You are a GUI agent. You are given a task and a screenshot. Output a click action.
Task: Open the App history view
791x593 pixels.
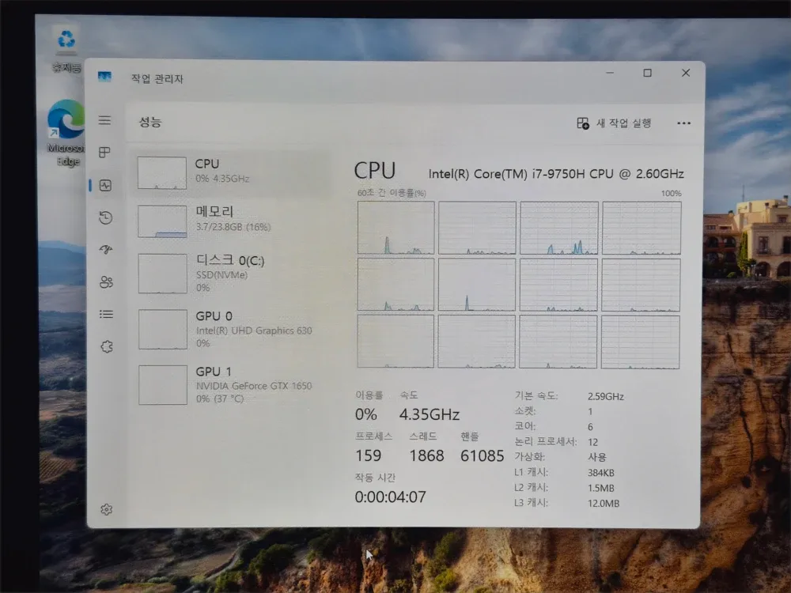coord(105,217)
